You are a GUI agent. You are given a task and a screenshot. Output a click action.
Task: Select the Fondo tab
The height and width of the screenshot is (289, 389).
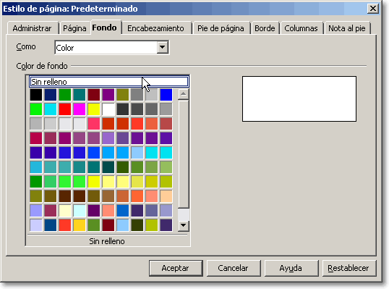tap(104, 28)
